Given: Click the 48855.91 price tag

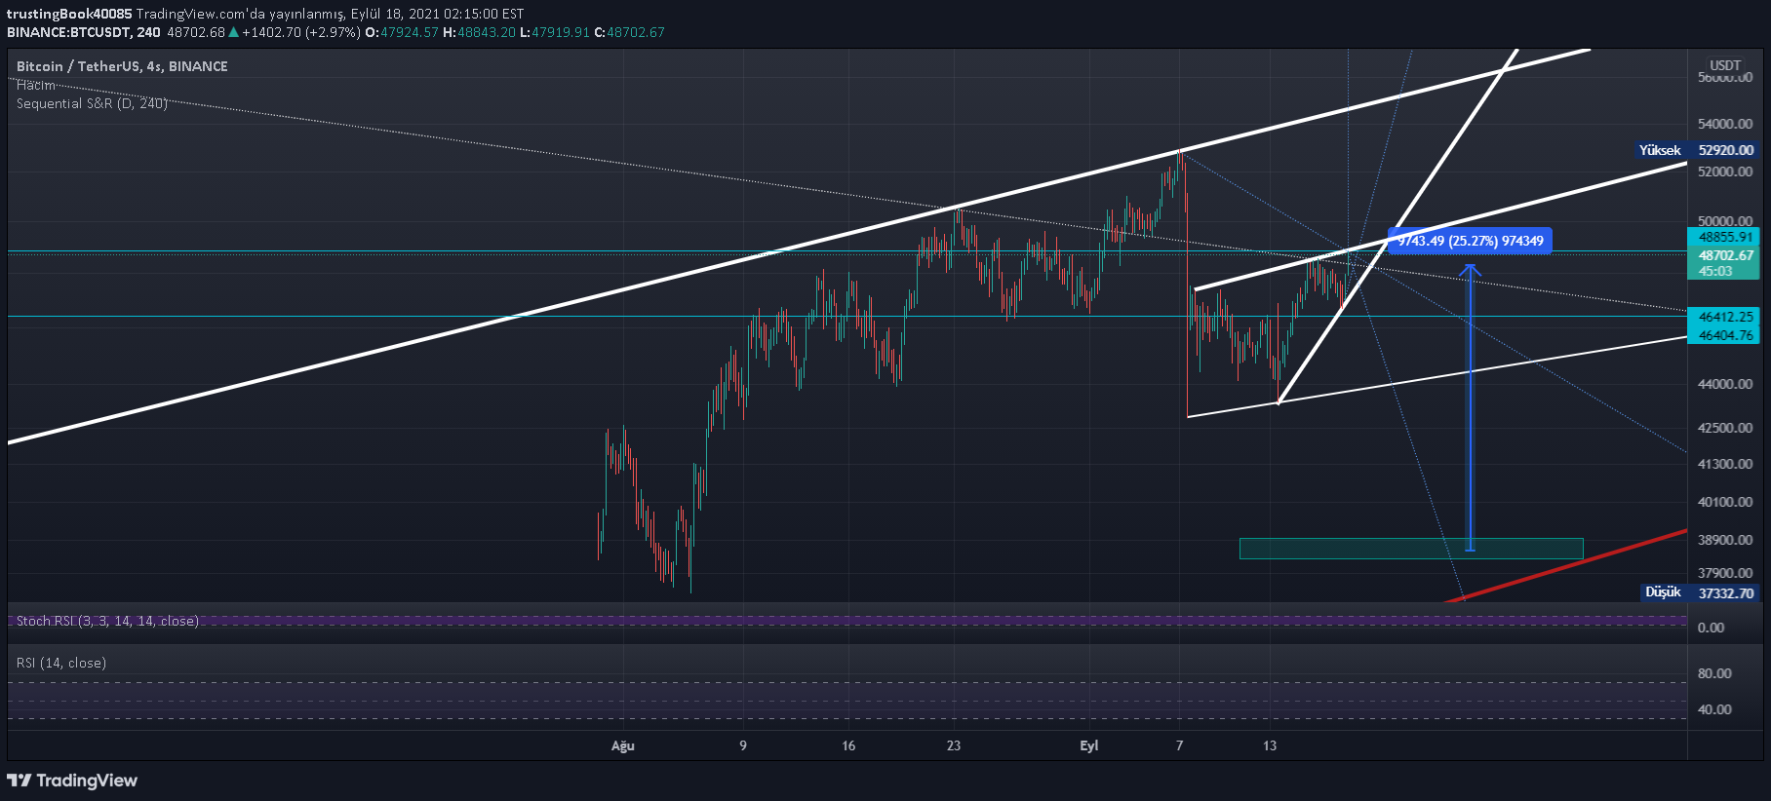Looking at the screenshot, I should point(1724,237).
